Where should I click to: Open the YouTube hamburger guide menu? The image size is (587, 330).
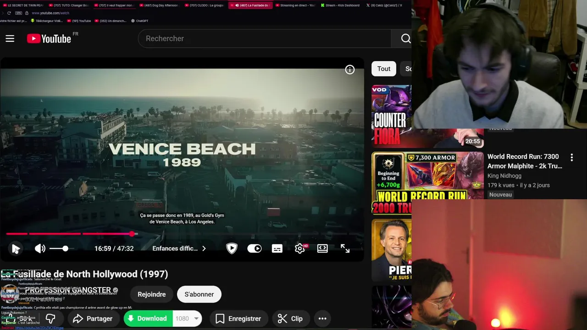(x=10, y=38)
